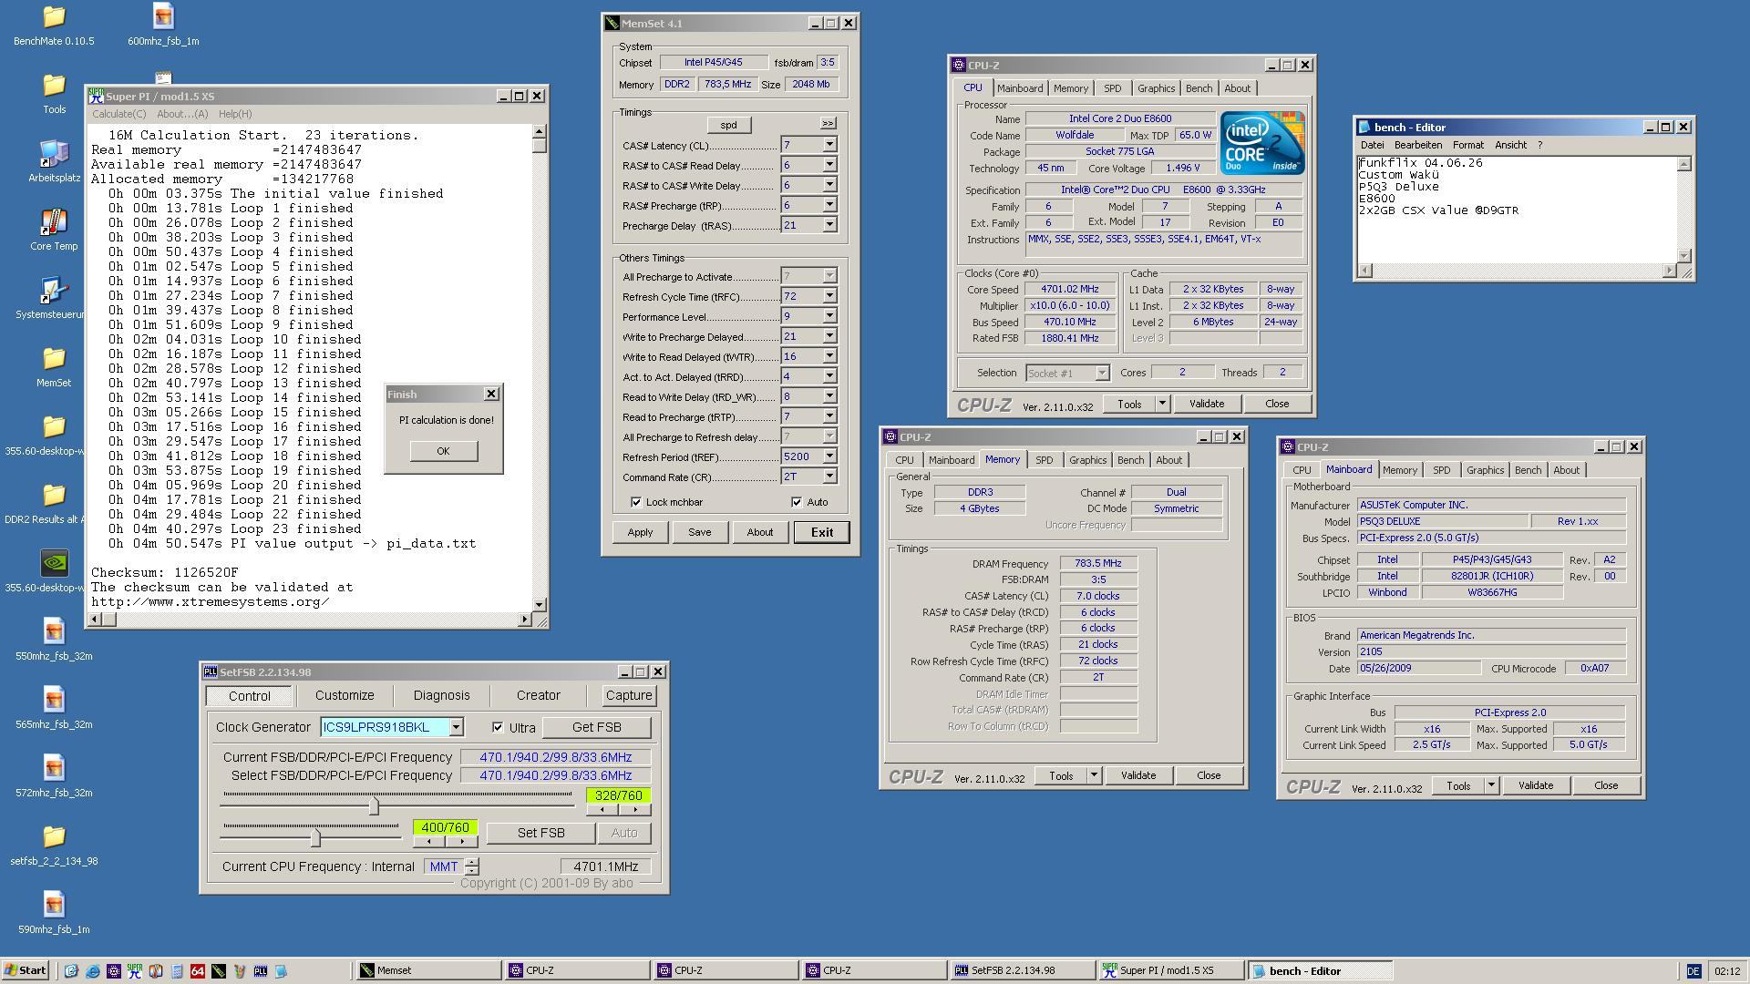
Task: Click OK in the Finish dialog
Action: coord(443,451)
